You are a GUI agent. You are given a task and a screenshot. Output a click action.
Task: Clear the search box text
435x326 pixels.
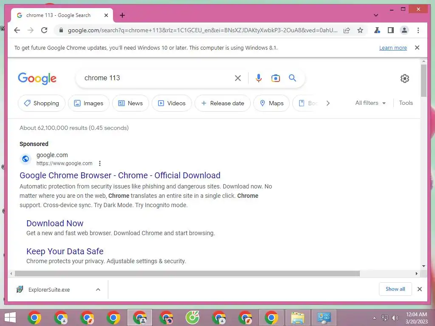pos(238,78)
